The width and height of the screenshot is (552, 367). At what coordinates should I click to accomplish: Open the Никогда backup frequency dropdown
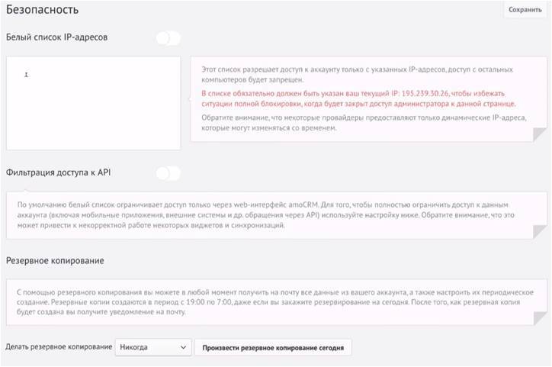click(152, 347)
